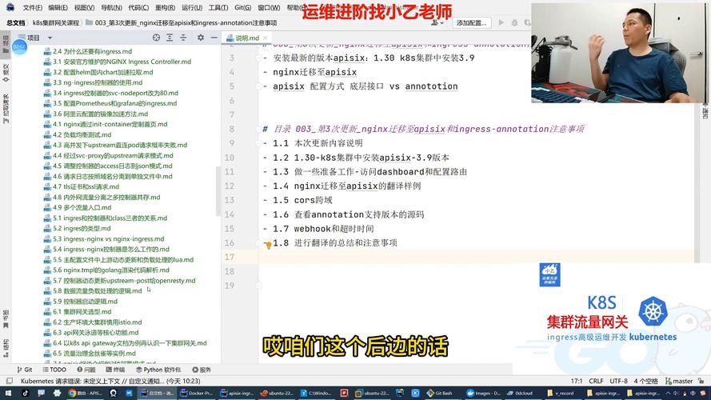
Task: Select file 5.2 ingres的类型.md
Action: tap(82, 229)
